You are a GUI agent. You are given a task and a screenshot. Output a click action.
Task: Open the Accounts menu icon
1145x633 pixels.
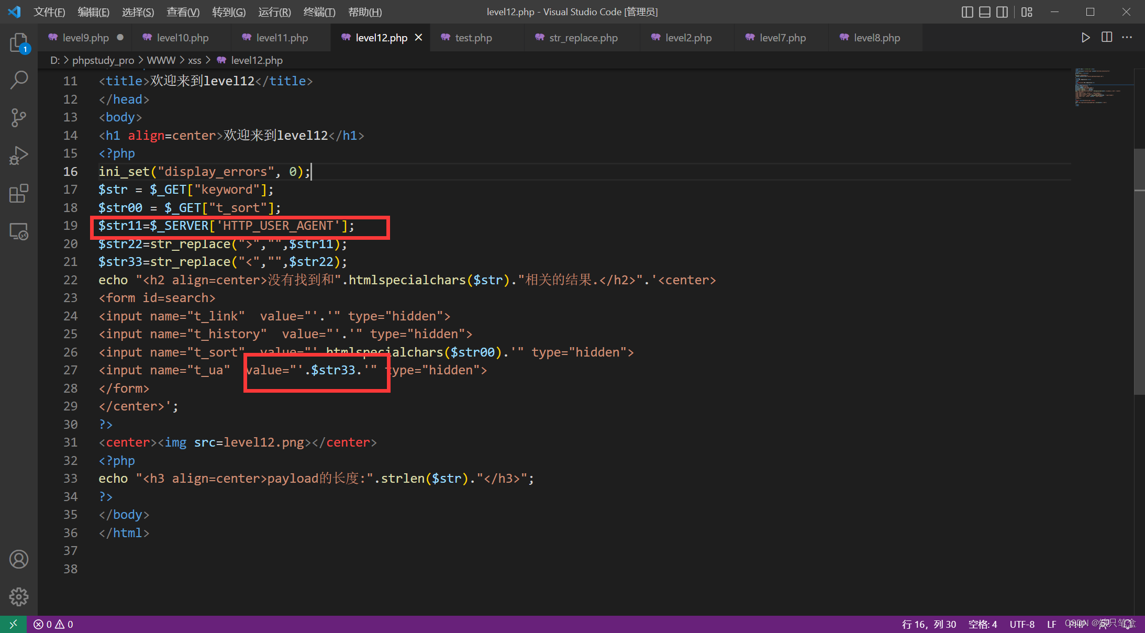[19, 559]
